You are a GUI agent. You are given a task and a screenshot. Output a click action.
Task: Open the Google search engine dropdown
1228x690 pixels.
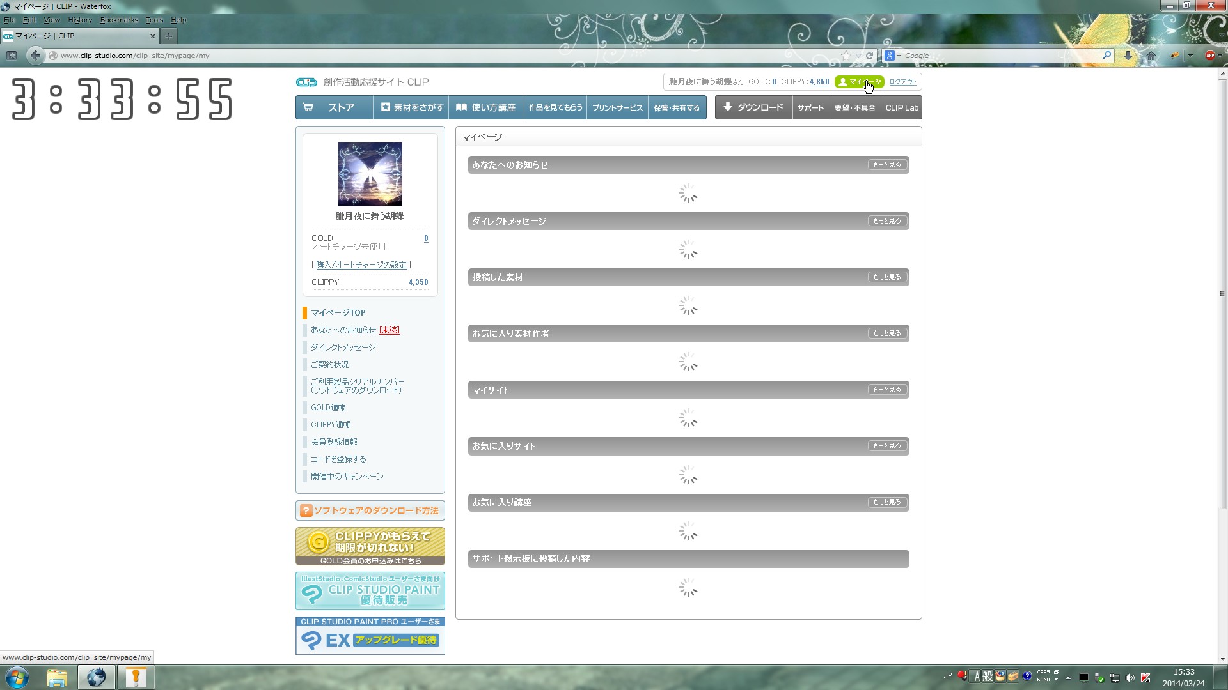(x=892, y=56)
